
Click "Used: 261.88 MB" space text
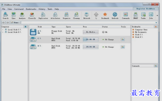click(x=73, y=48)
